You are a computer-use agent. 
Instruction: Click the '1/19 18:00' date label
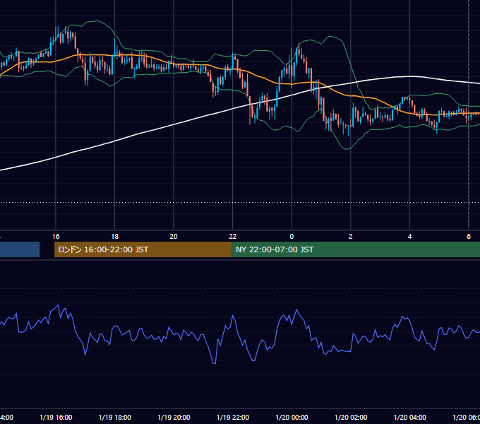(x=115, y=417)
